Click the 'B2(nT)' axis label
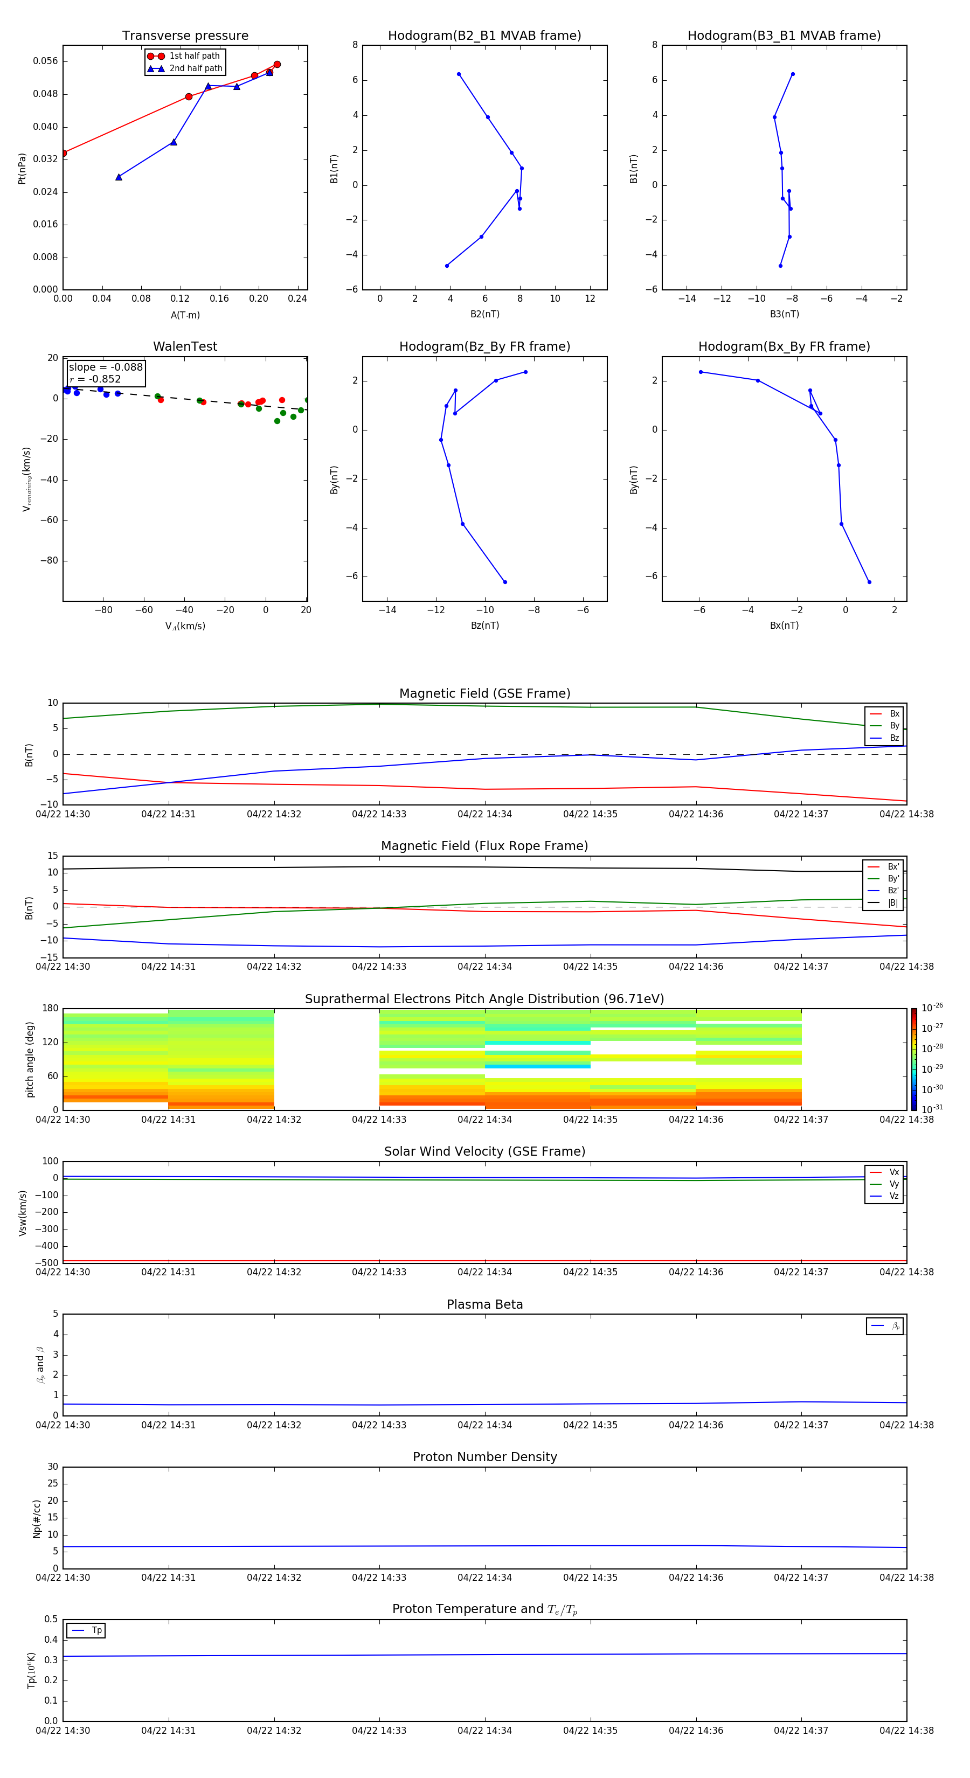The width and height of the screenshot is (970, 1778). [484, 315]
